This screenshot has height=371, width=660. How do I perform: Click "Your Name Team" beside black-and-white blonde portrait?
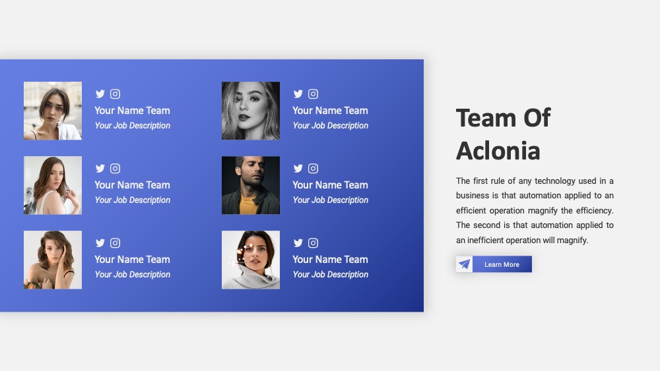pyautogui.click(x=331, y=111)
